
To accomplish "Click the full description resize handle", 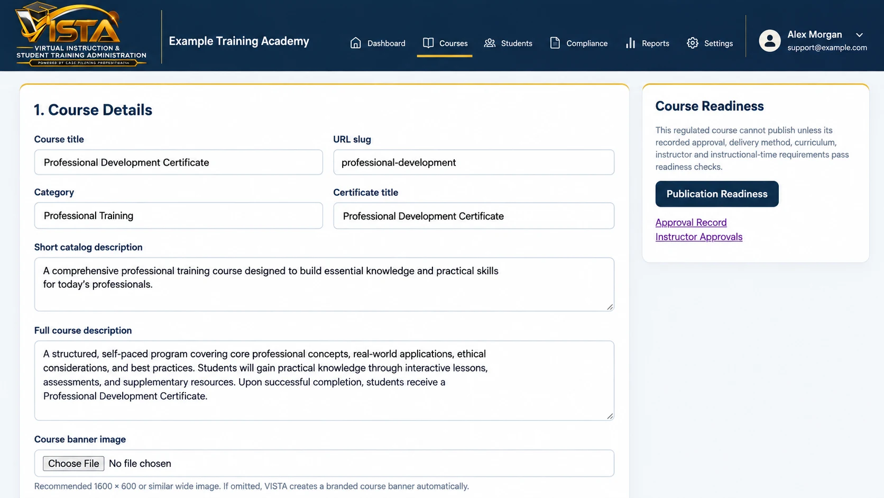I will click(x=610, y=416).
